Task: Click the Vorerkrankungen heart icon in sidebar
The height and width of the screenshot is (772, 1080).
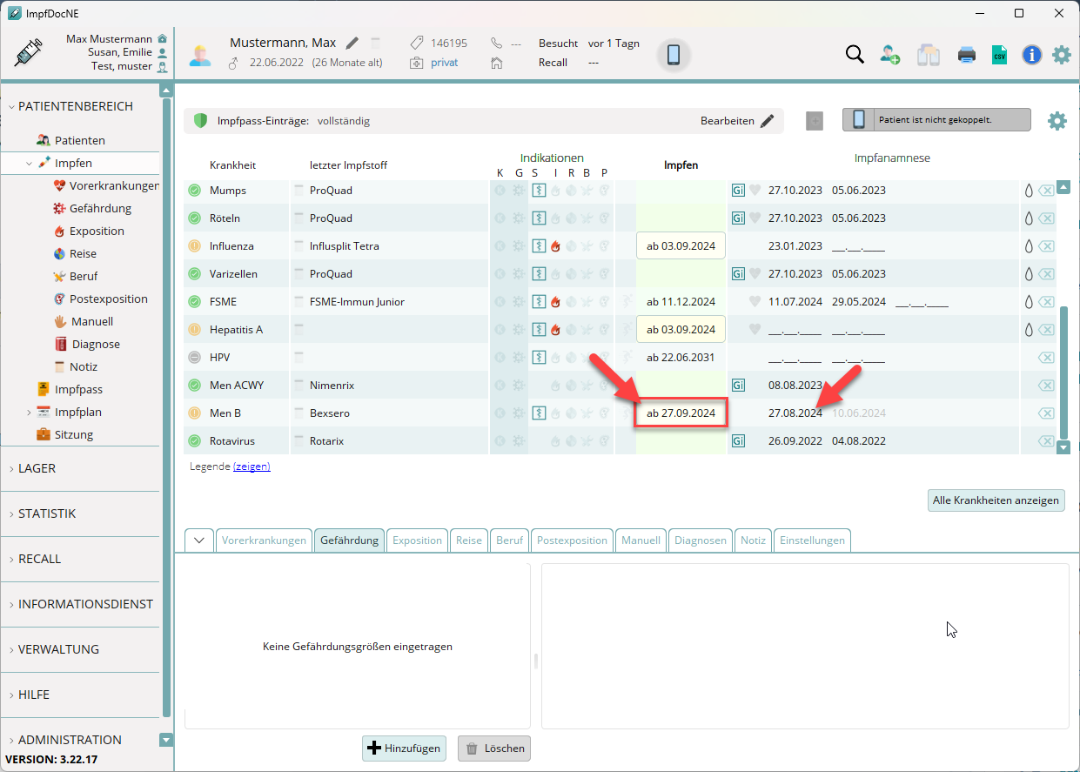Action: [x=59, y=185]
